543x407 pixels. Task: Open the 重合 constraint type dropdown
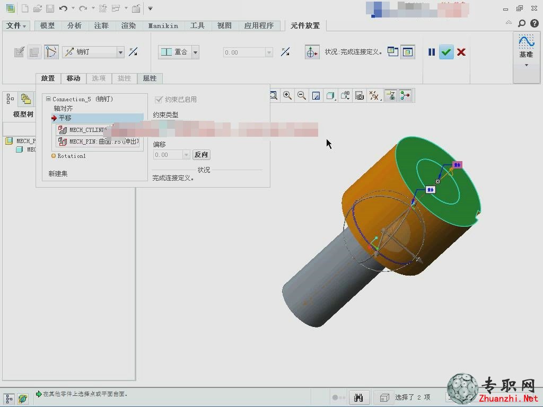tap(196, 52)
